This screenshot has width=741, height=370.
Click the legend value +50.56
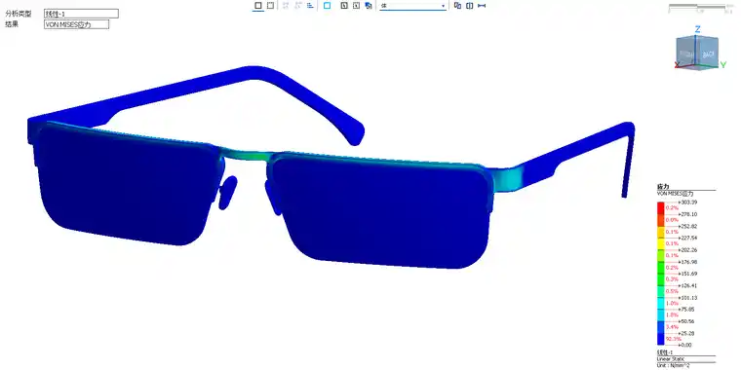coord(686,321)
